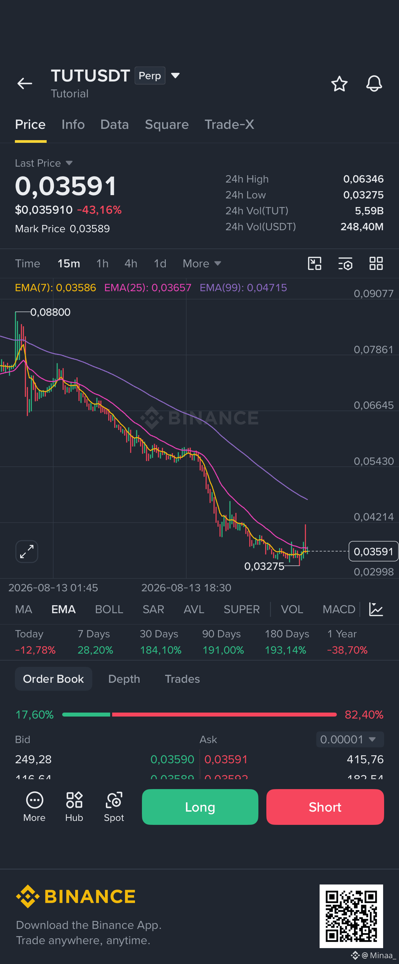Tap the chart high label 0,08800
399x964 pixels.
point(50,312)
